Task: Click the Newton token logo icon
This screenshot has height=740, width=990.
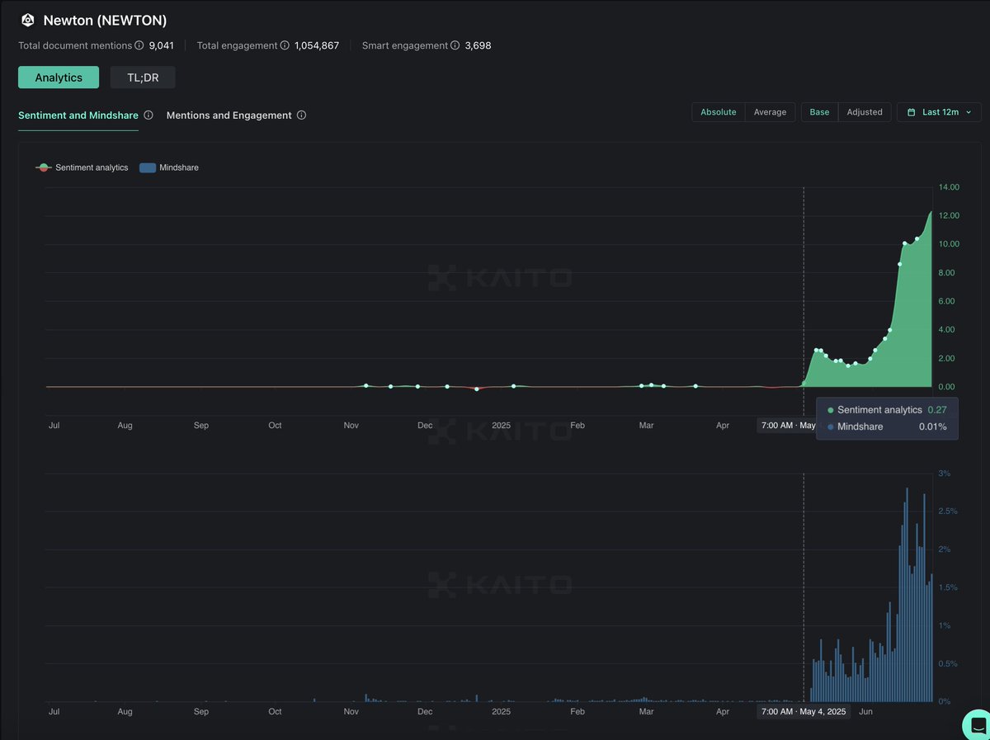Action: [27, 21]
